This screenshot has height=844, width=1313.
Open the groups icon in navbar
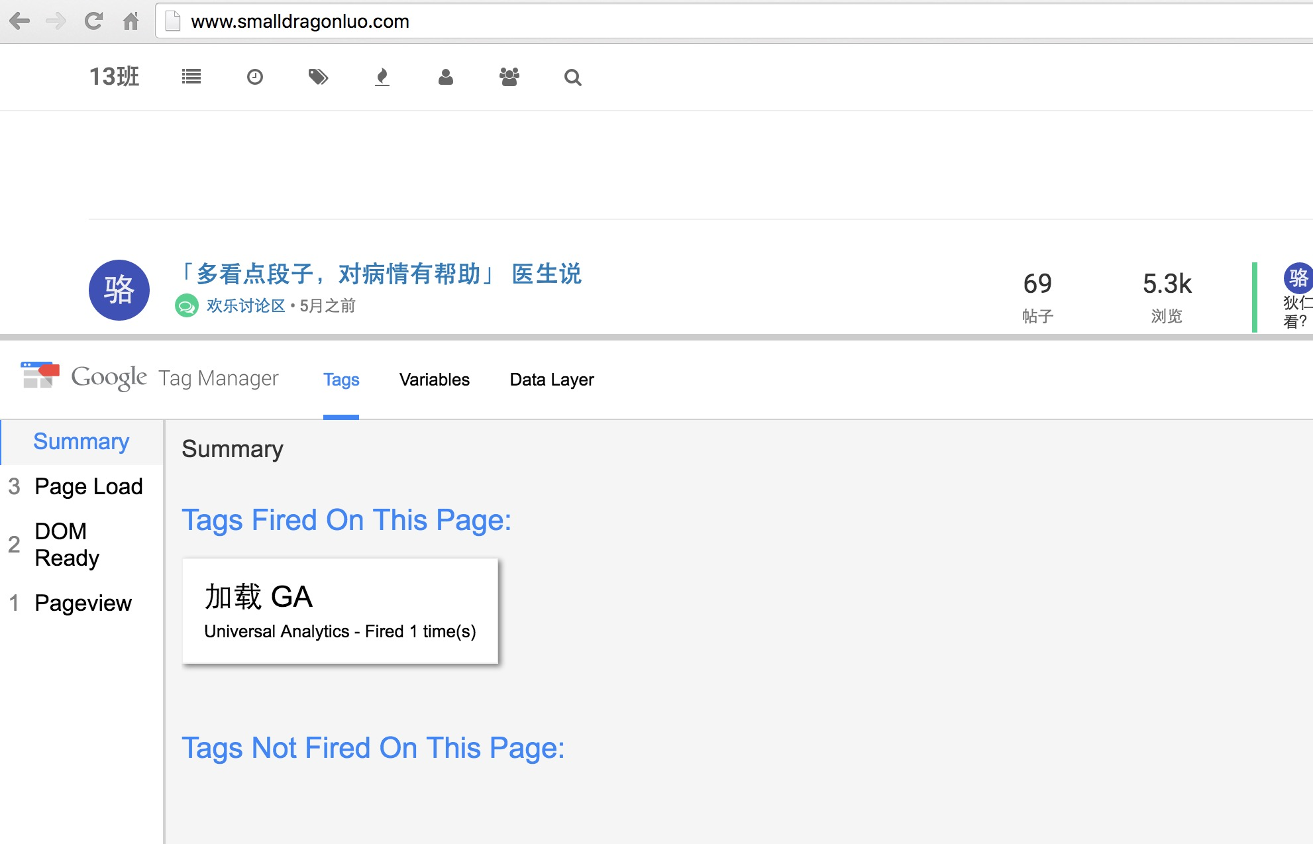(x=509, y=77)
